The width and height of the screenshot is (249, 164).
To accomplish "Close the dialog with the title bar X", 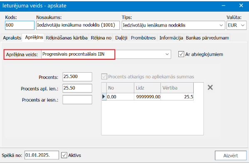I will (241, 5).
